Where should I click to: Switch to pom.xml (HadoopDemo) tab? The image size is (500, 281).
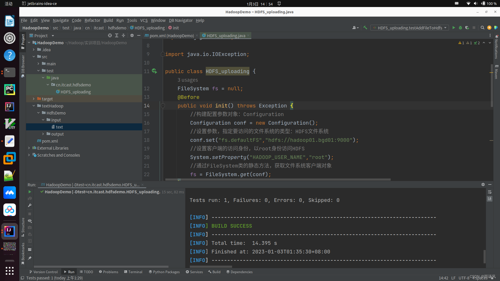click(x=171, y=36)
